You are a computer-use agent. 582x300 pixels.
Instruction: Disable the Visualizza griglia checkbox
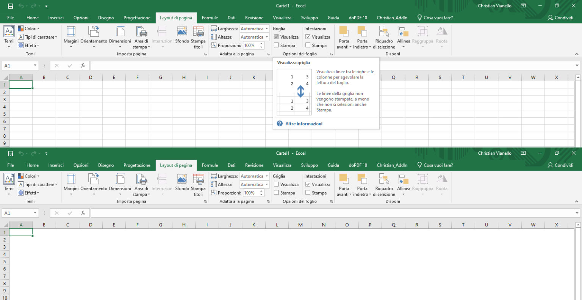276,37
